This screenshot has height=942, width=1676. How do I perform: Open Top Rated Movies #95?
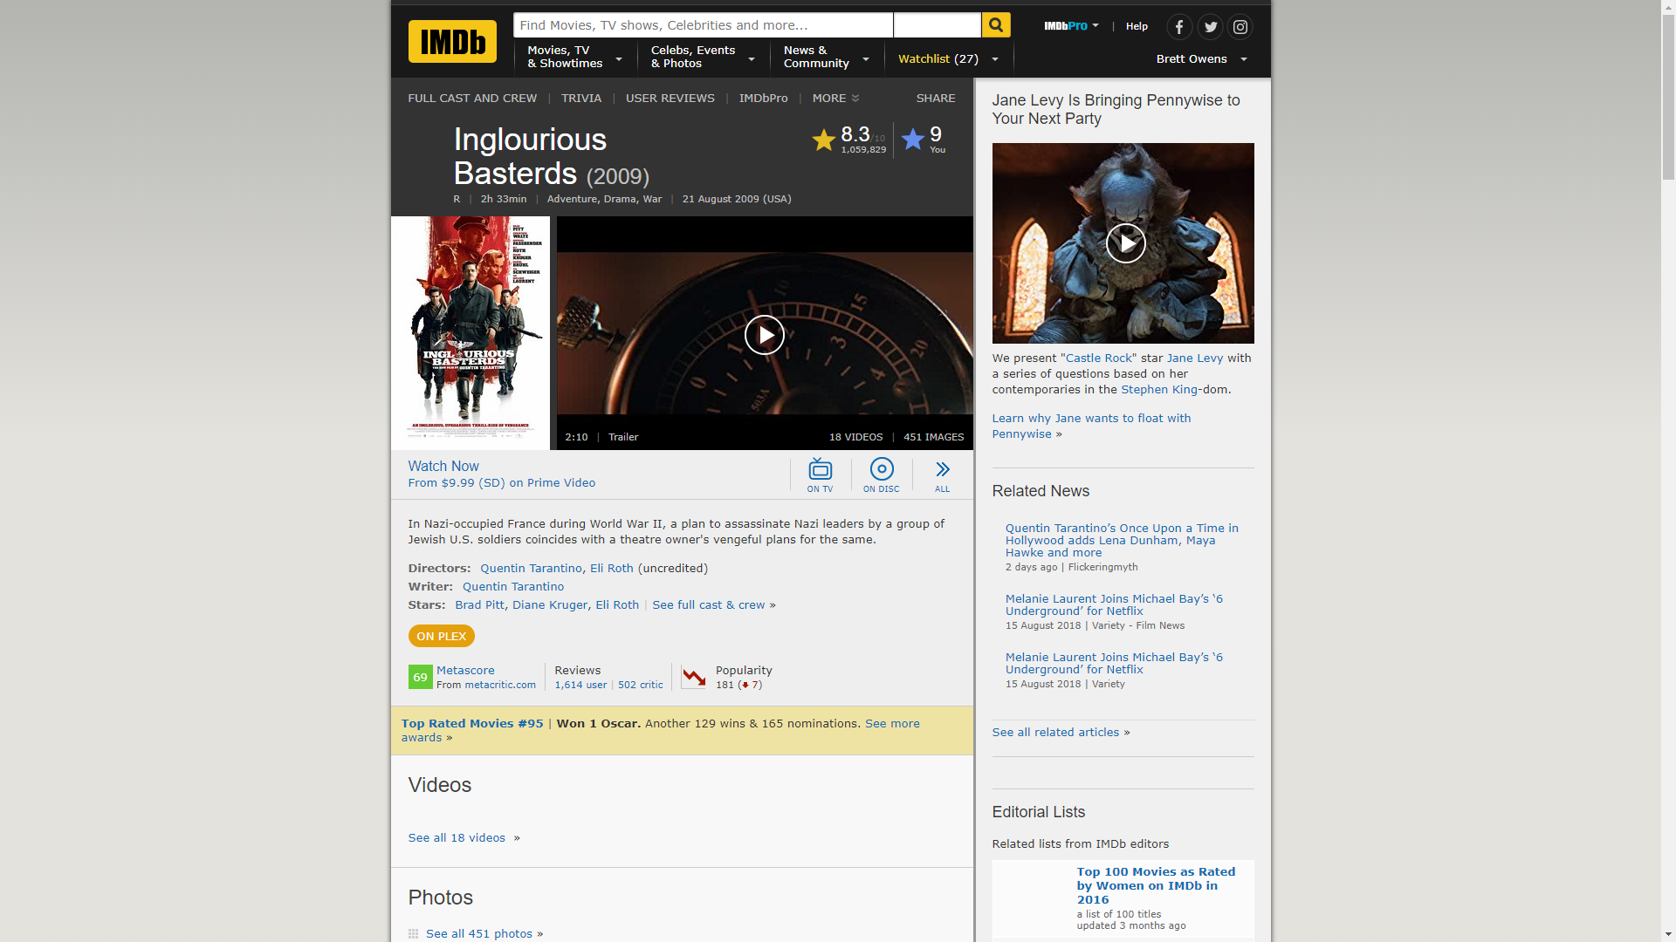[472, 724]
